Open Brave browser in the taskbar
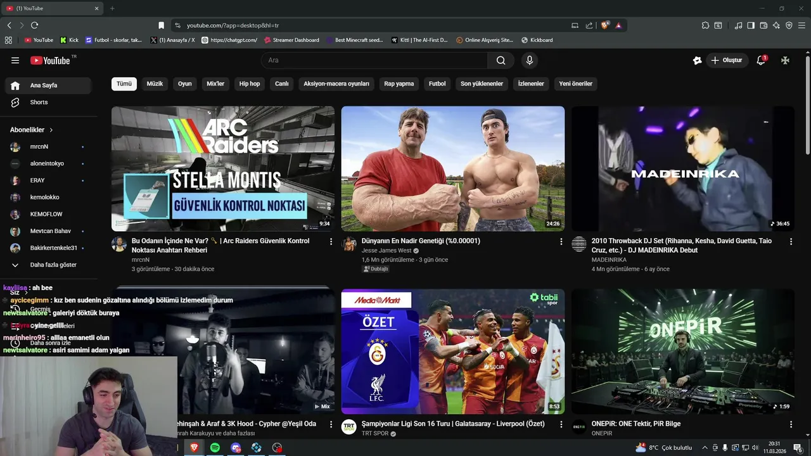 (194, 447)
